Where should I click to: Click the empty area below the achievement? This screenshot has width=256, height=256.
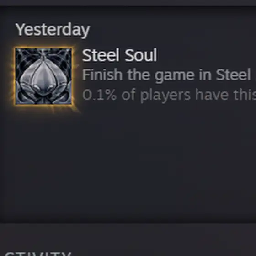(x=128, y=163)
